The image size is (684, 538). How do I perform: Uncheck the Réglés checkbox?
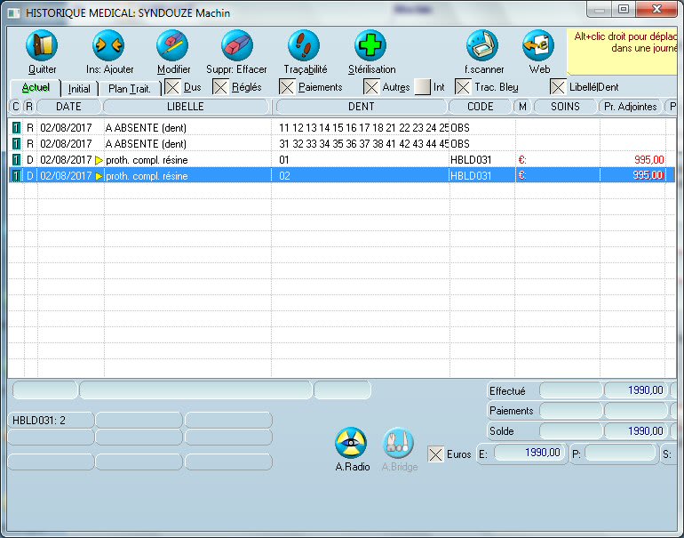point(220,87)
